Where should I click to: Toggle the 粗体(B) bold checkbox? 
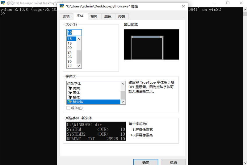(68, 108)
